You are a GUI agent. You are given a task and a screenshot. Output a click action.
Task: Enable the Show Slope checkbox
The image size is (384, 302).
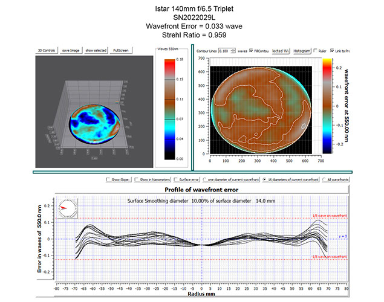(x=107, y=179)
